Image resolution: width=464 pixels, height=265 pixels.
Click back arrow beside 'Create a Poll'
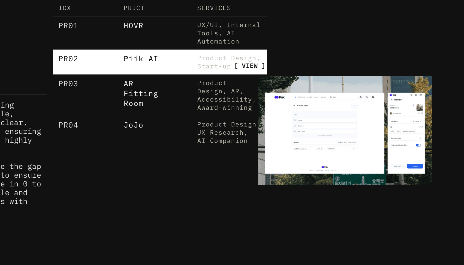[294, 106]
